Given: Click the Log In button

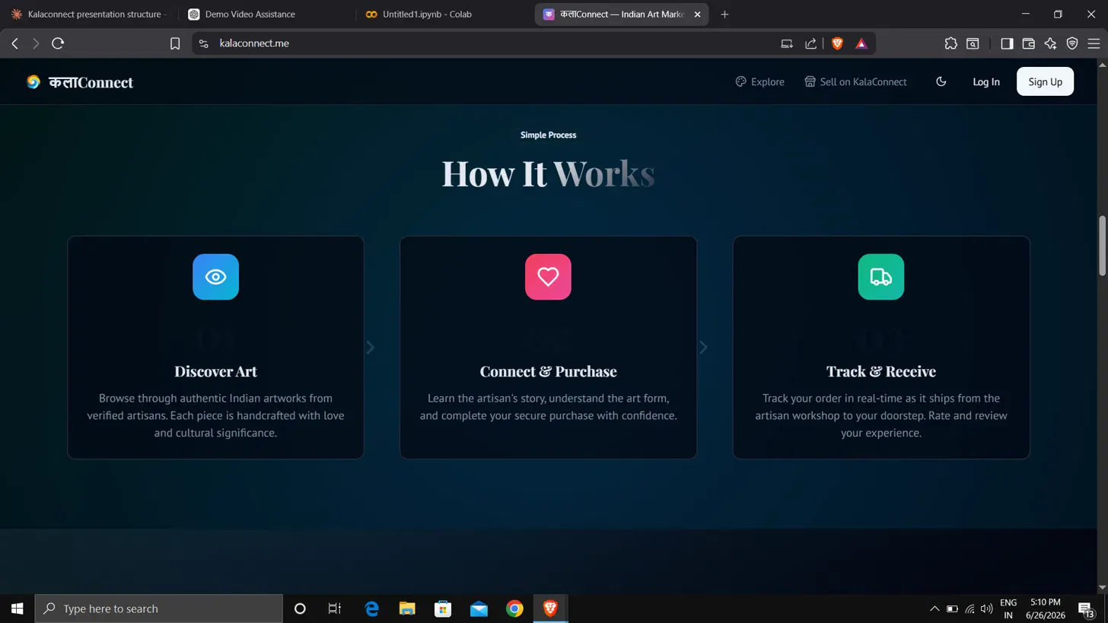Looking at the screenshot, I should pos(986,82).
